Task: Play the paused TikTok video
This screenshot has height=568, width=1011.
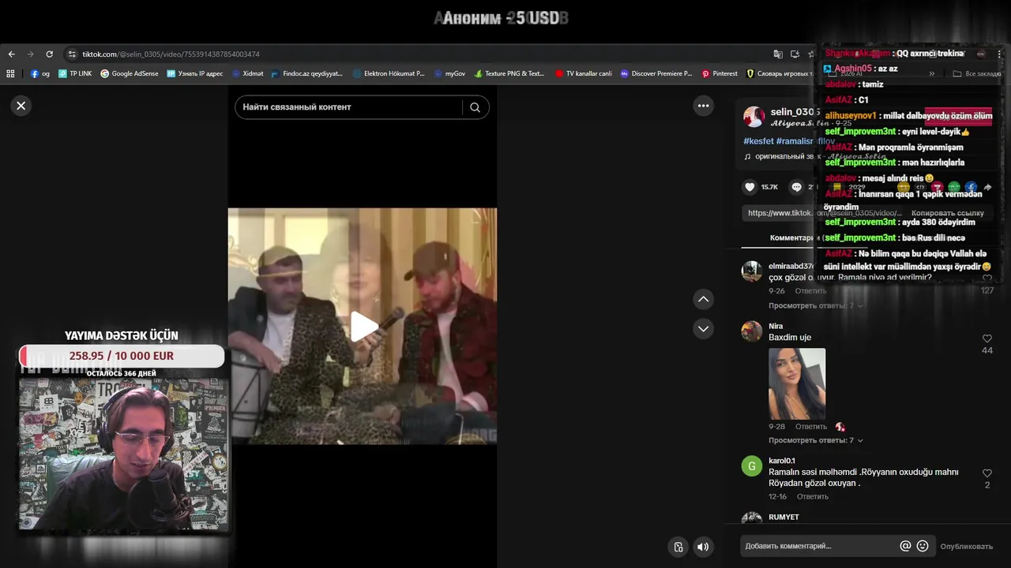Action: pos(363,326)
